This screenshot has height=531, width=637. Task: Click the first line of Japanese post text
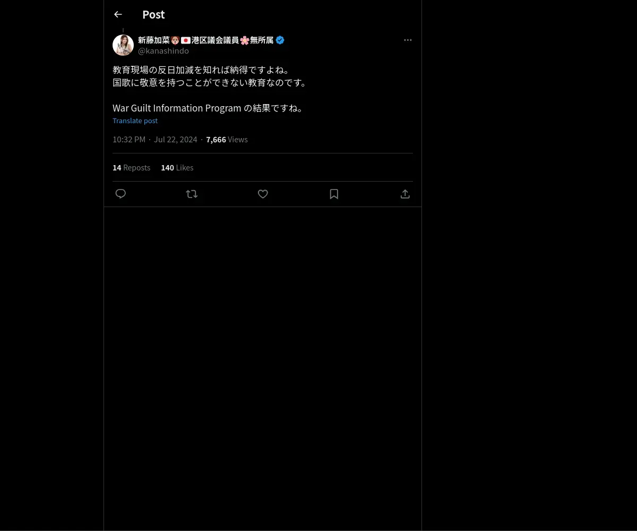tap(202, 70)
